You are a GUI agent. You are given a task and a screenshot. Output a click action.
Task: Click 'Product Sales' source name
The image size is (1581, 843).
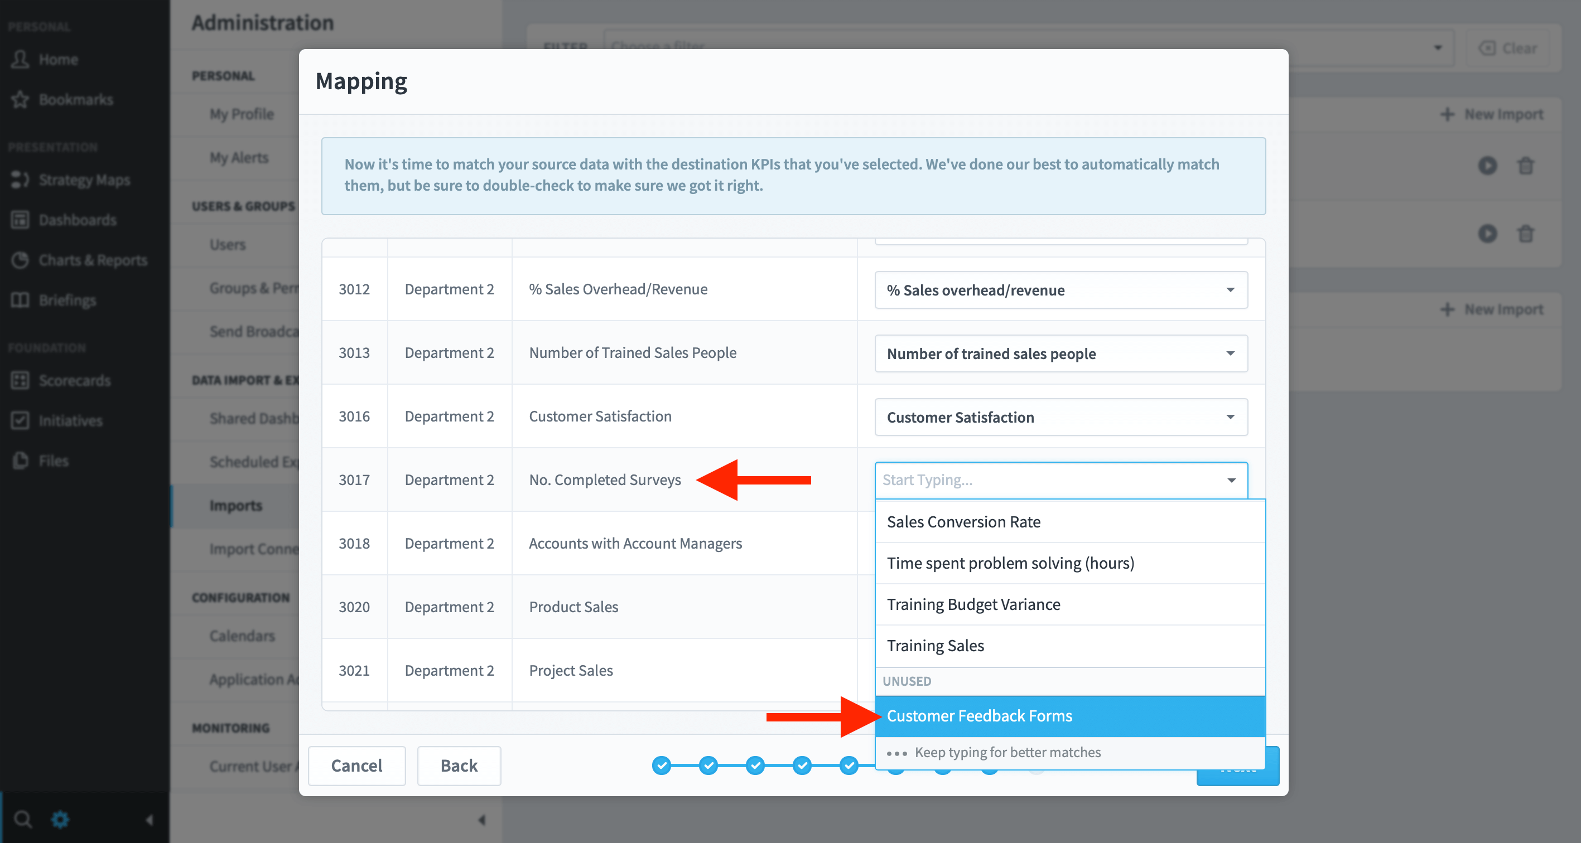coord(574,607)
